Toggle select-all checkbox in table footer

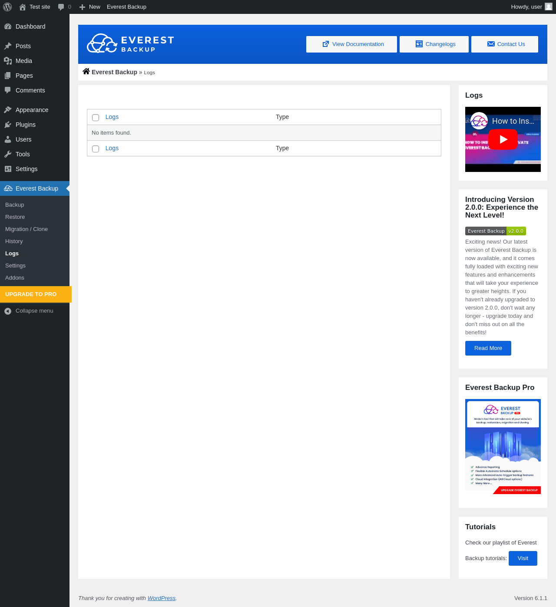[x=96, y=149]
